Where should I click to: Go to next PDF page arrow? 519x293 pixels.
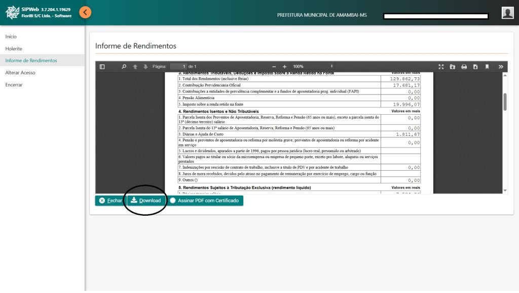[145, 67]
